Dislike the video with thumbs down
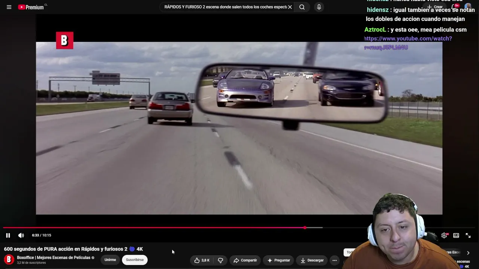 [x=220, y=260]
